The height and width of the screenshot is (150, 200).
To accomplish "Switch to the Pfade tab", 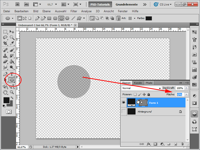I will click(x=149, y=83).
